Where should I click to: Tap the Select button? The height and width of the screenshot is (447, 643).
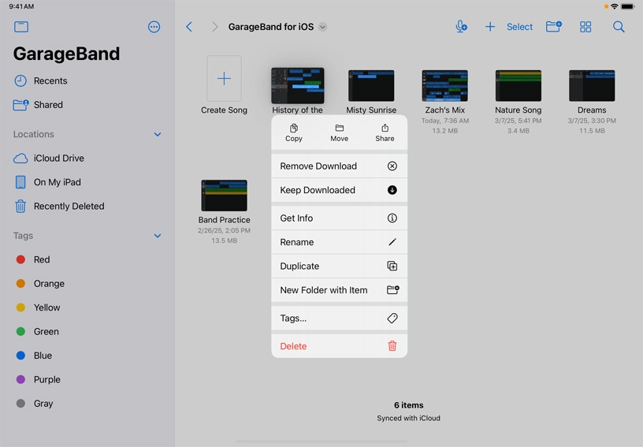pyautogui.click(x=519, y=27)
